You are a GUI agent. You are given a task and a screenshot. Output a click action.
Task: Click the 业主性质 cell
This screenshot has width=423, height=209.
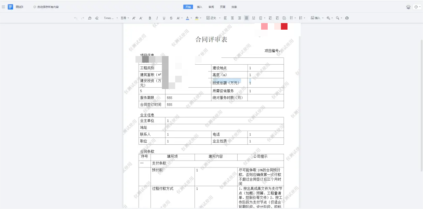(x=229, y=141)
